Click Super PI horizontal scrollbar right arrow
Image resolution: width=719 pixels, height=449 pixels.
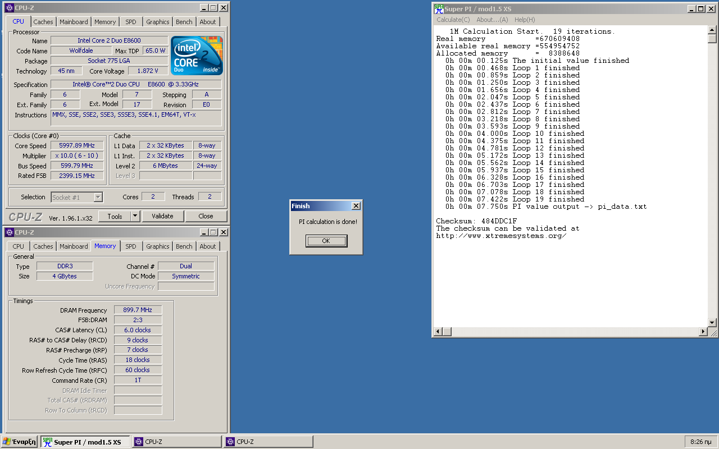(x=703, y=332)
